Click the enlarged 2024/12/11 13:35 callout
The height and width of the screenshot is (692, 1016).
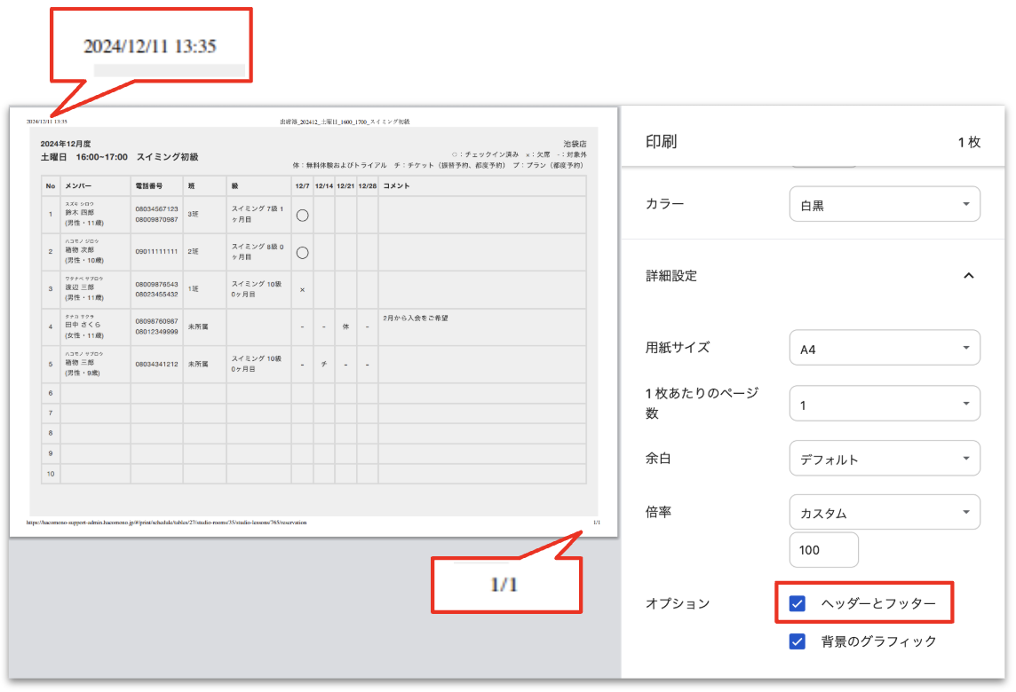150,46
